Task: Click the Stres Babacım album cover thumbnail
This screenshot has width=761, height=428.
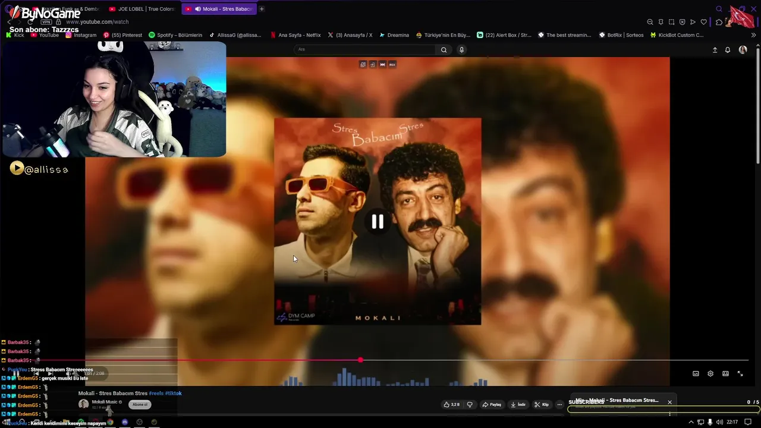Action: tap(378, 221)
